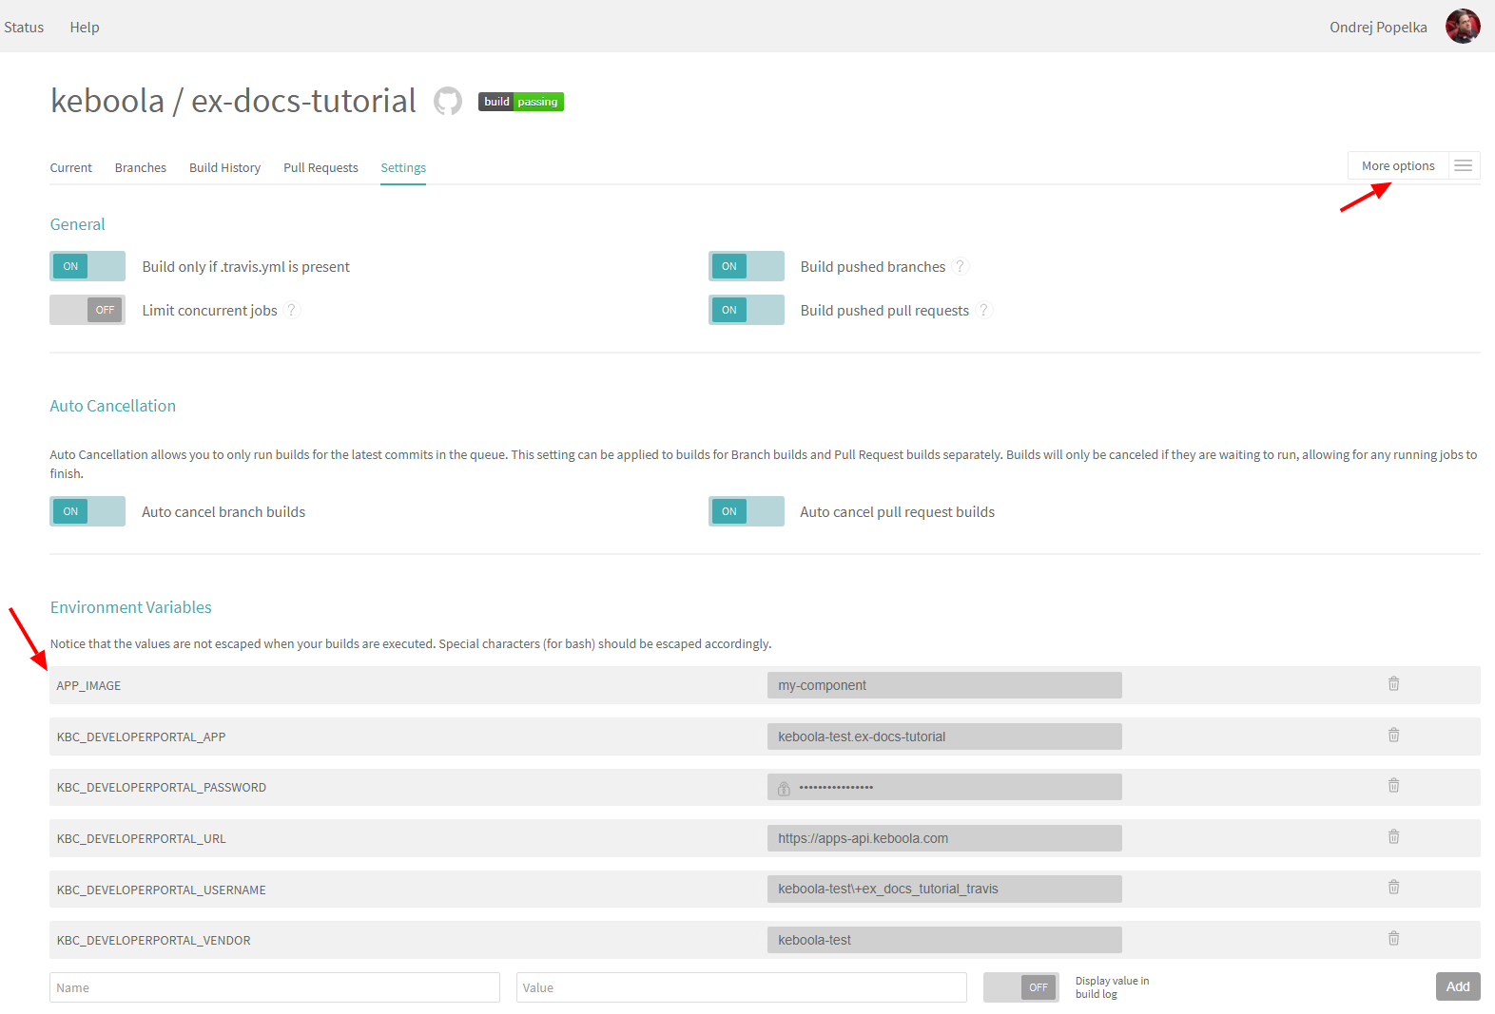1495x1014 pixels.
Task: Switch to the Branches tab
Action: pos(141,167)
